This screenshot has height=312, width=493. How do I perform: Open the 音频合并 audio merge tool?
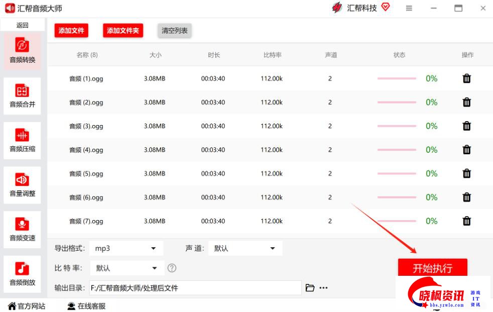[22, 95]
